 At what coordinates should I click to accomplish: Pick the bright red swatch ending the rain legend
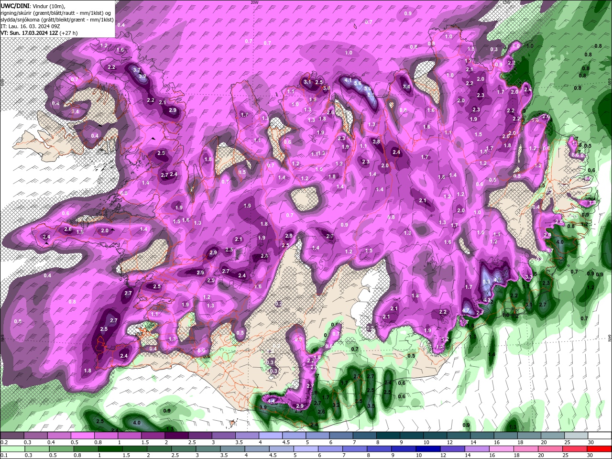(599, 448)
